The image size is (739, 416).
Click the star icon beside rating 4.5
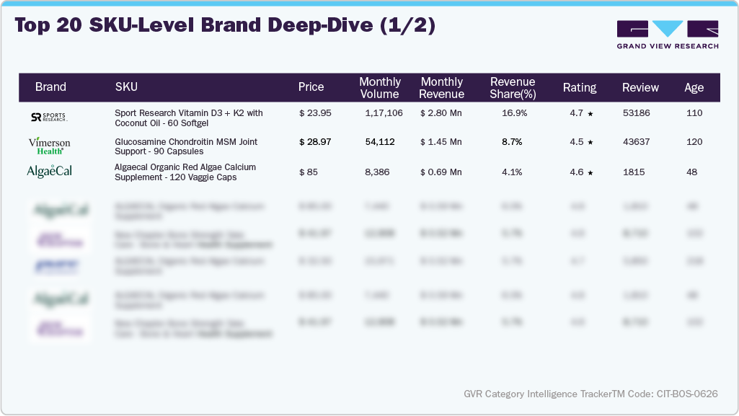[590, 142]
